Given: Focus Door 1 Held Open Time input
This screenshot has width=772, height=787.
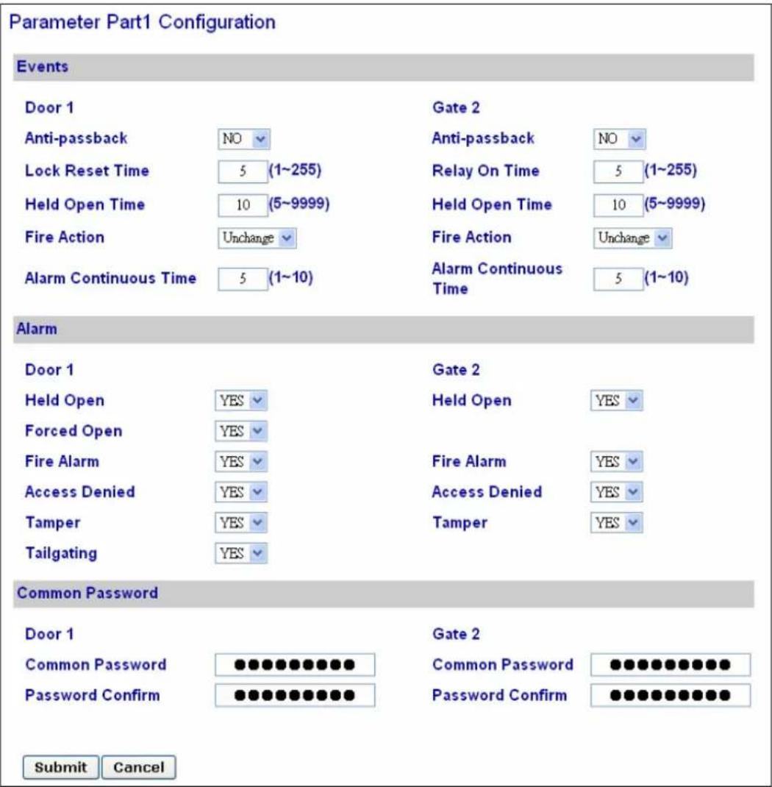Looking at the screenshot, I should [x=243, y=205].
